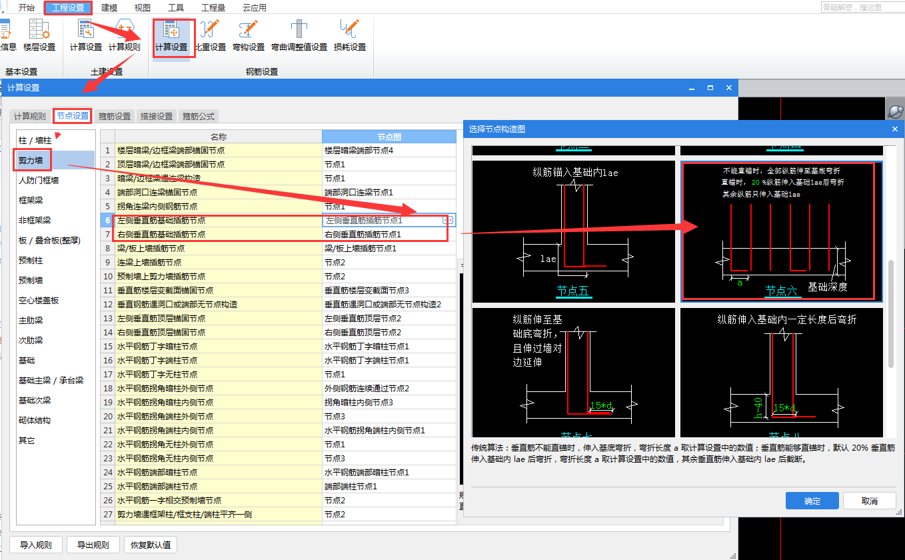905x560 pixels.
Task: Cancel node selection with 取消
Action: [x=870, y=501]
